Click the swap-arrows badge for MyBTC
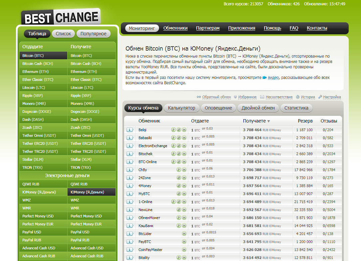The width and height of the screenshot is (361, 261). coord(179,194)
